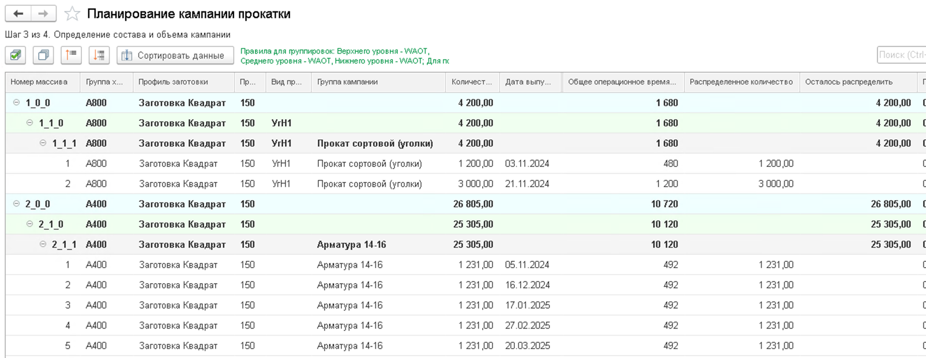Viewport: 926px width, 358px height.
Task: Select date cell 16.12.2024
Action: pos(527,285)
